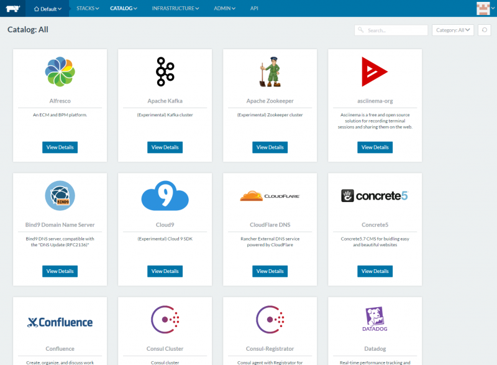
Task: Click '(Experimental) Zookeeper cluster' description
Action: click(270, 115)
